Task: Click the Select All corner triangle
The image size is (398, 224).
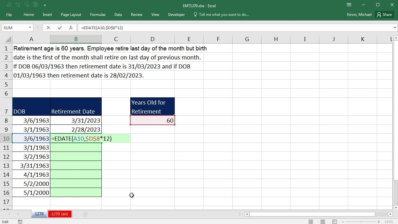Action: [8, 39]
